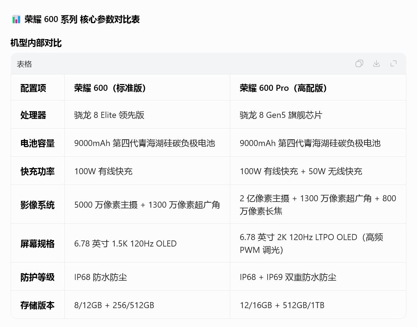
Task: Select the heading 荣耀 600 系列 核心参数对比表
Action: [82, 19]
